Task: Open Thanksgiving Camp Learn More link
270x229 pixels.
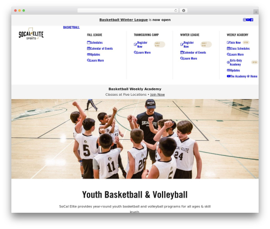Action: 144,53
